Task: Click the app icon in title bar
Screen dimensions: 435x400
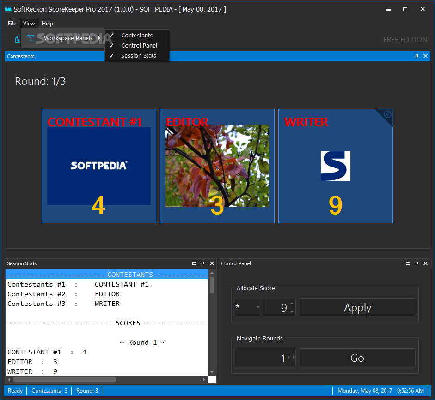Action: [x=8, y=9]
